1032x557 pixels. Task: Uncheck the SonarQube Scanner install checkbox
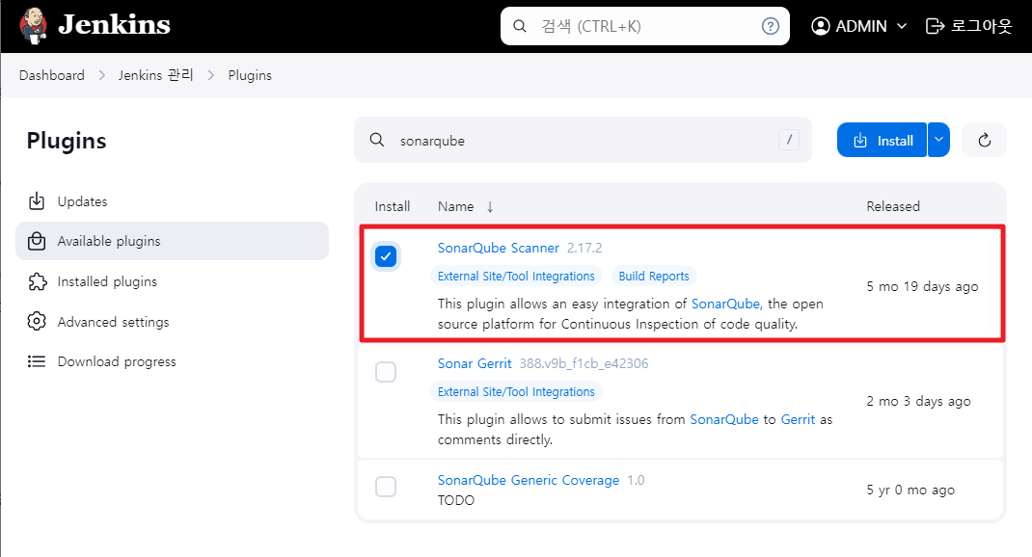[386, 256]
